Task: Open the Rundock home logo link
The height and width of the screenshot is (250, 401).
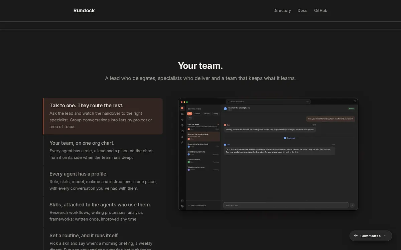Action: click(84, 10)
